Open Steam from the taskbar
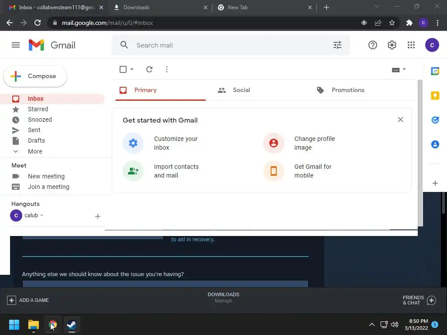Viewport: 447px width, 335px height. coord(71,325)
